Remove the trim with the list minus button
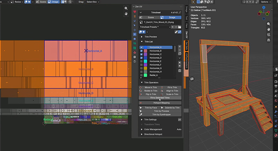The height and width of the screenshot is (151, 278). 179,50
